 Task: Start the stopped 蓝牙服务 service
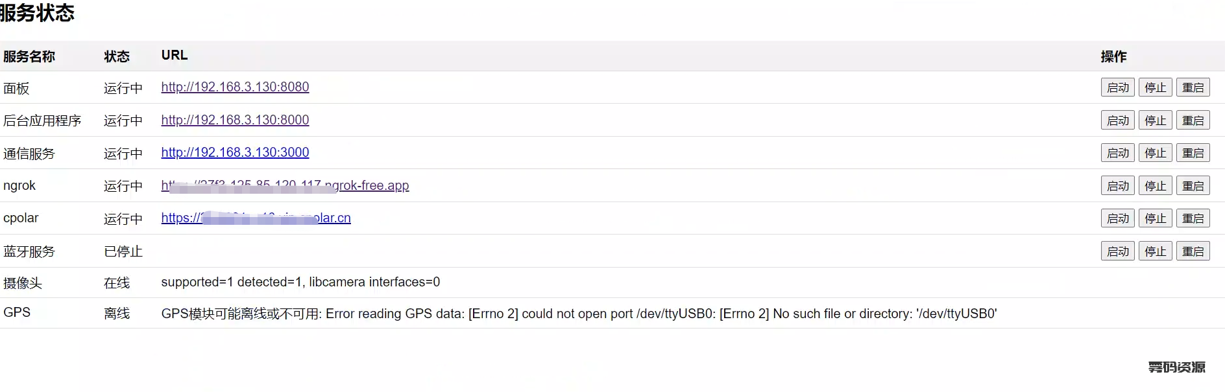click(1117, 251)
